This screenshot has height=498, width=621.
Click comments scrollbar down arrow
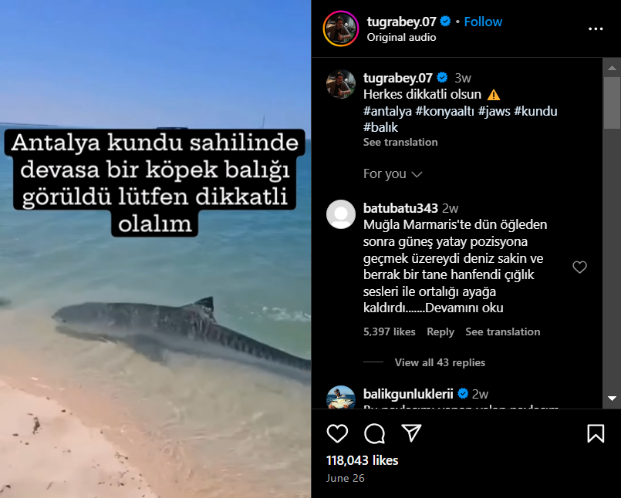(x=612, y=399)
